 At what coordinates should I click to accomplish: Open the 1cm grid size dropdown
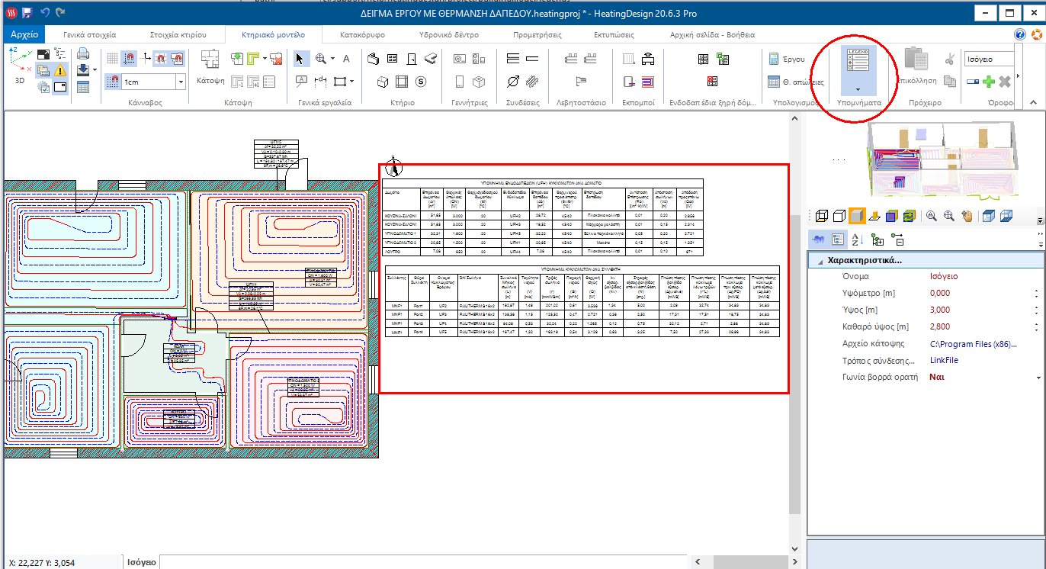(x=179, y=81)
